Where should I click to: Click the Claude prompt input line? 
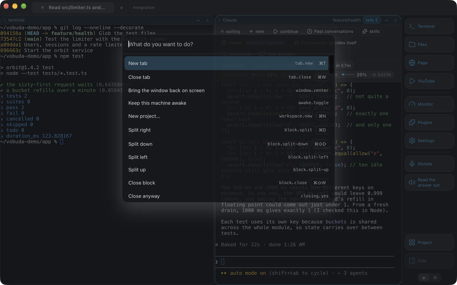click(304, 262)
